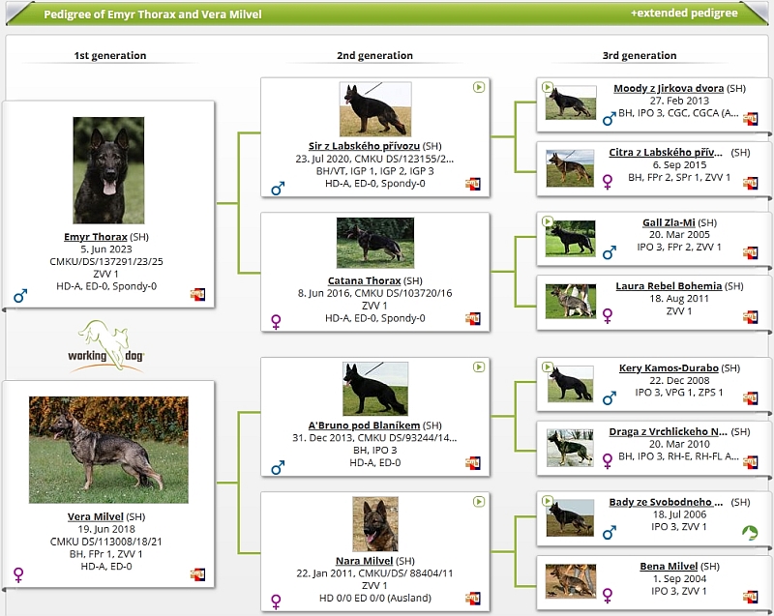The image size is (774, 616).
Task: Click the male symbol on A'Bruno pod Blaníkem card
Action: point(278,468)
